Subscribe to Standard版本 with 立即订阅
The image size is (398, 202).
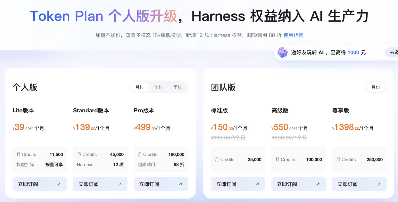pyautogui.click(x=100, y=184)
